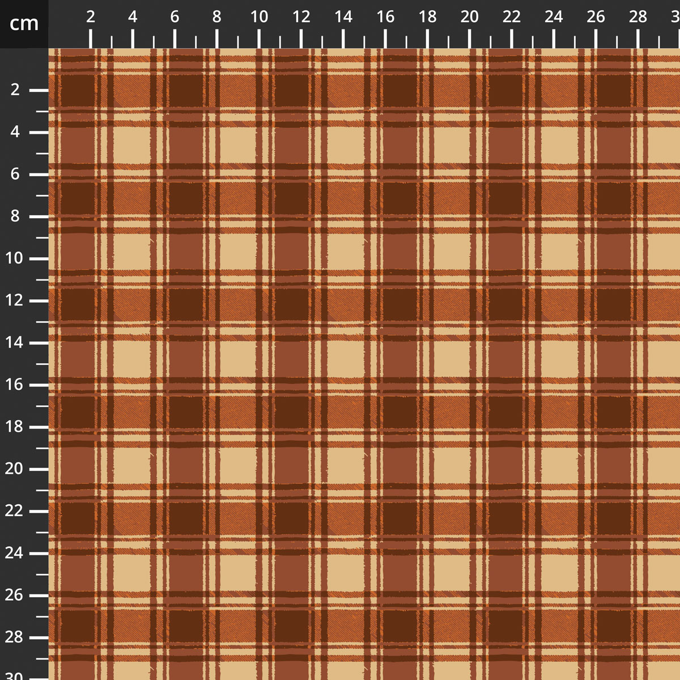Viewport: 680px width, 680px height.
Task: Select the 10 mark on the vertical ruler
Action: point(15,258)
